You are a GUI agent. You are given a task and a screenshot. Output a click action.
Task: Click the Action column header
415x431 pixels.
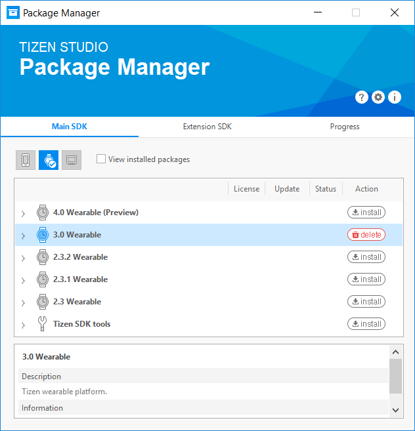366,189
